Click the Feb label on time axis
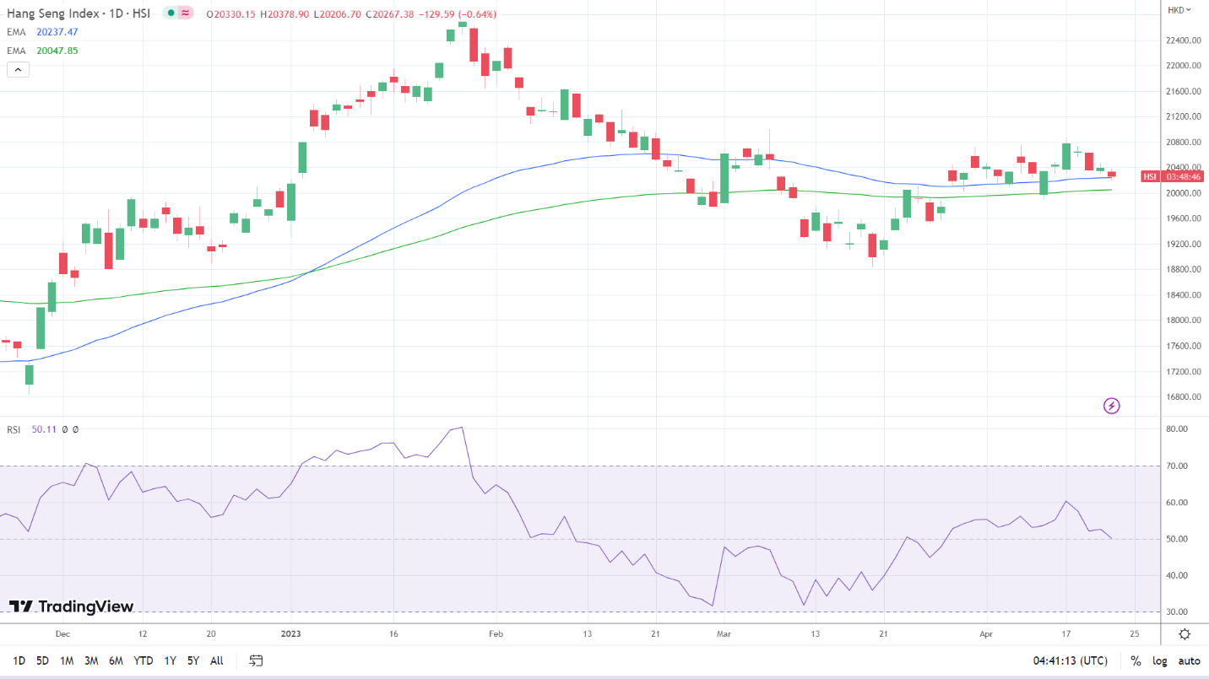This screenshot has height=679, width=1209. point(496,633)
